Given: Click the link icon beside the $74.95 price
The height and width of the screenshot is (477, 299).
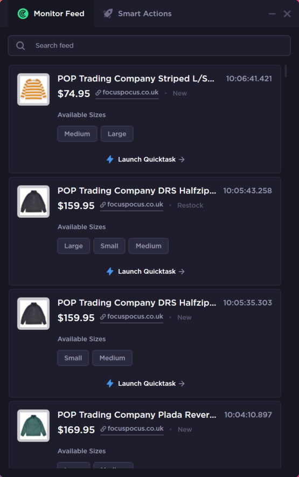Looking at the screenshot, I should click(98, 93).
